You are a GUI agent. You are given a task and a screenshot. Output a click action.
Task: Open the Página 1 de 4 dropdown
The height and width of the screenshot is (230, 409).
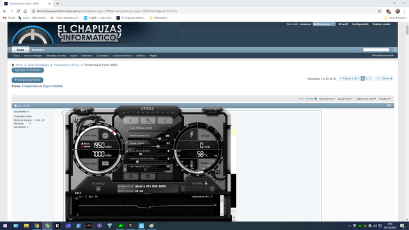point(350,79)
